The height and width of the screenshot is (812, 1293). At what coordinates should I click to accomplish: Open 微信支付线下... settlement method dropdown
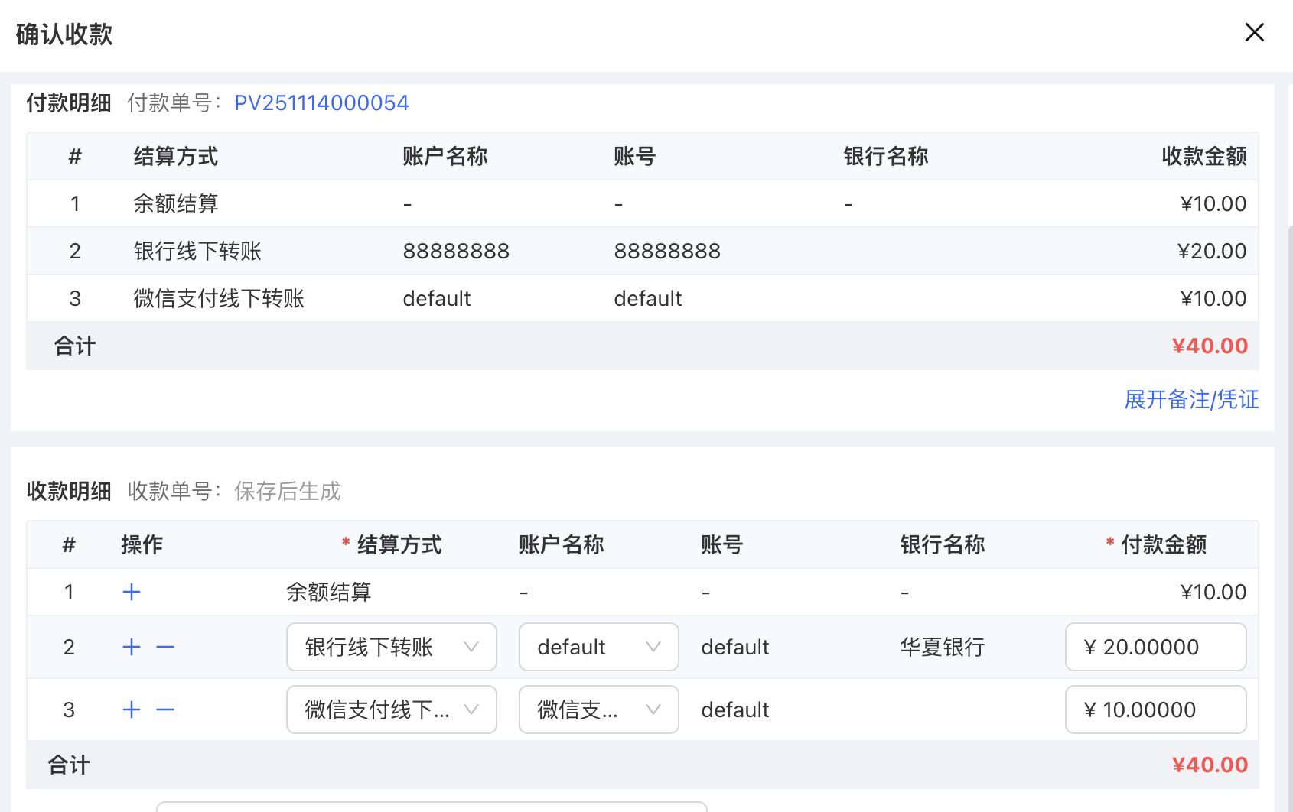pos(391,710)
